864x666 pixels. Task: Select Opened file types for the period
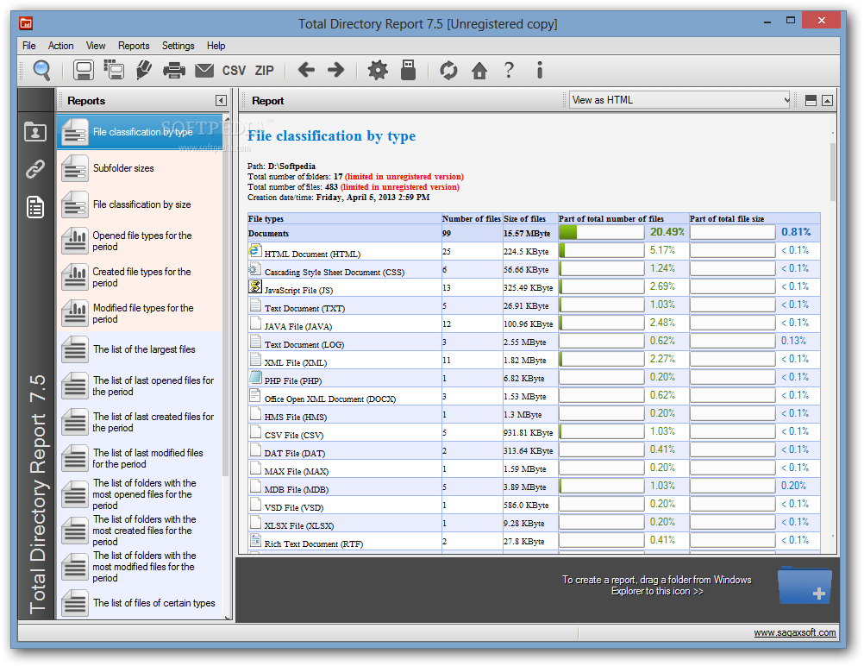140,241
